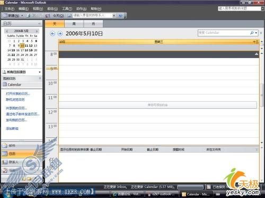
Task: Open the address book icon in the toolbar
Action: (x=69, y=16)
